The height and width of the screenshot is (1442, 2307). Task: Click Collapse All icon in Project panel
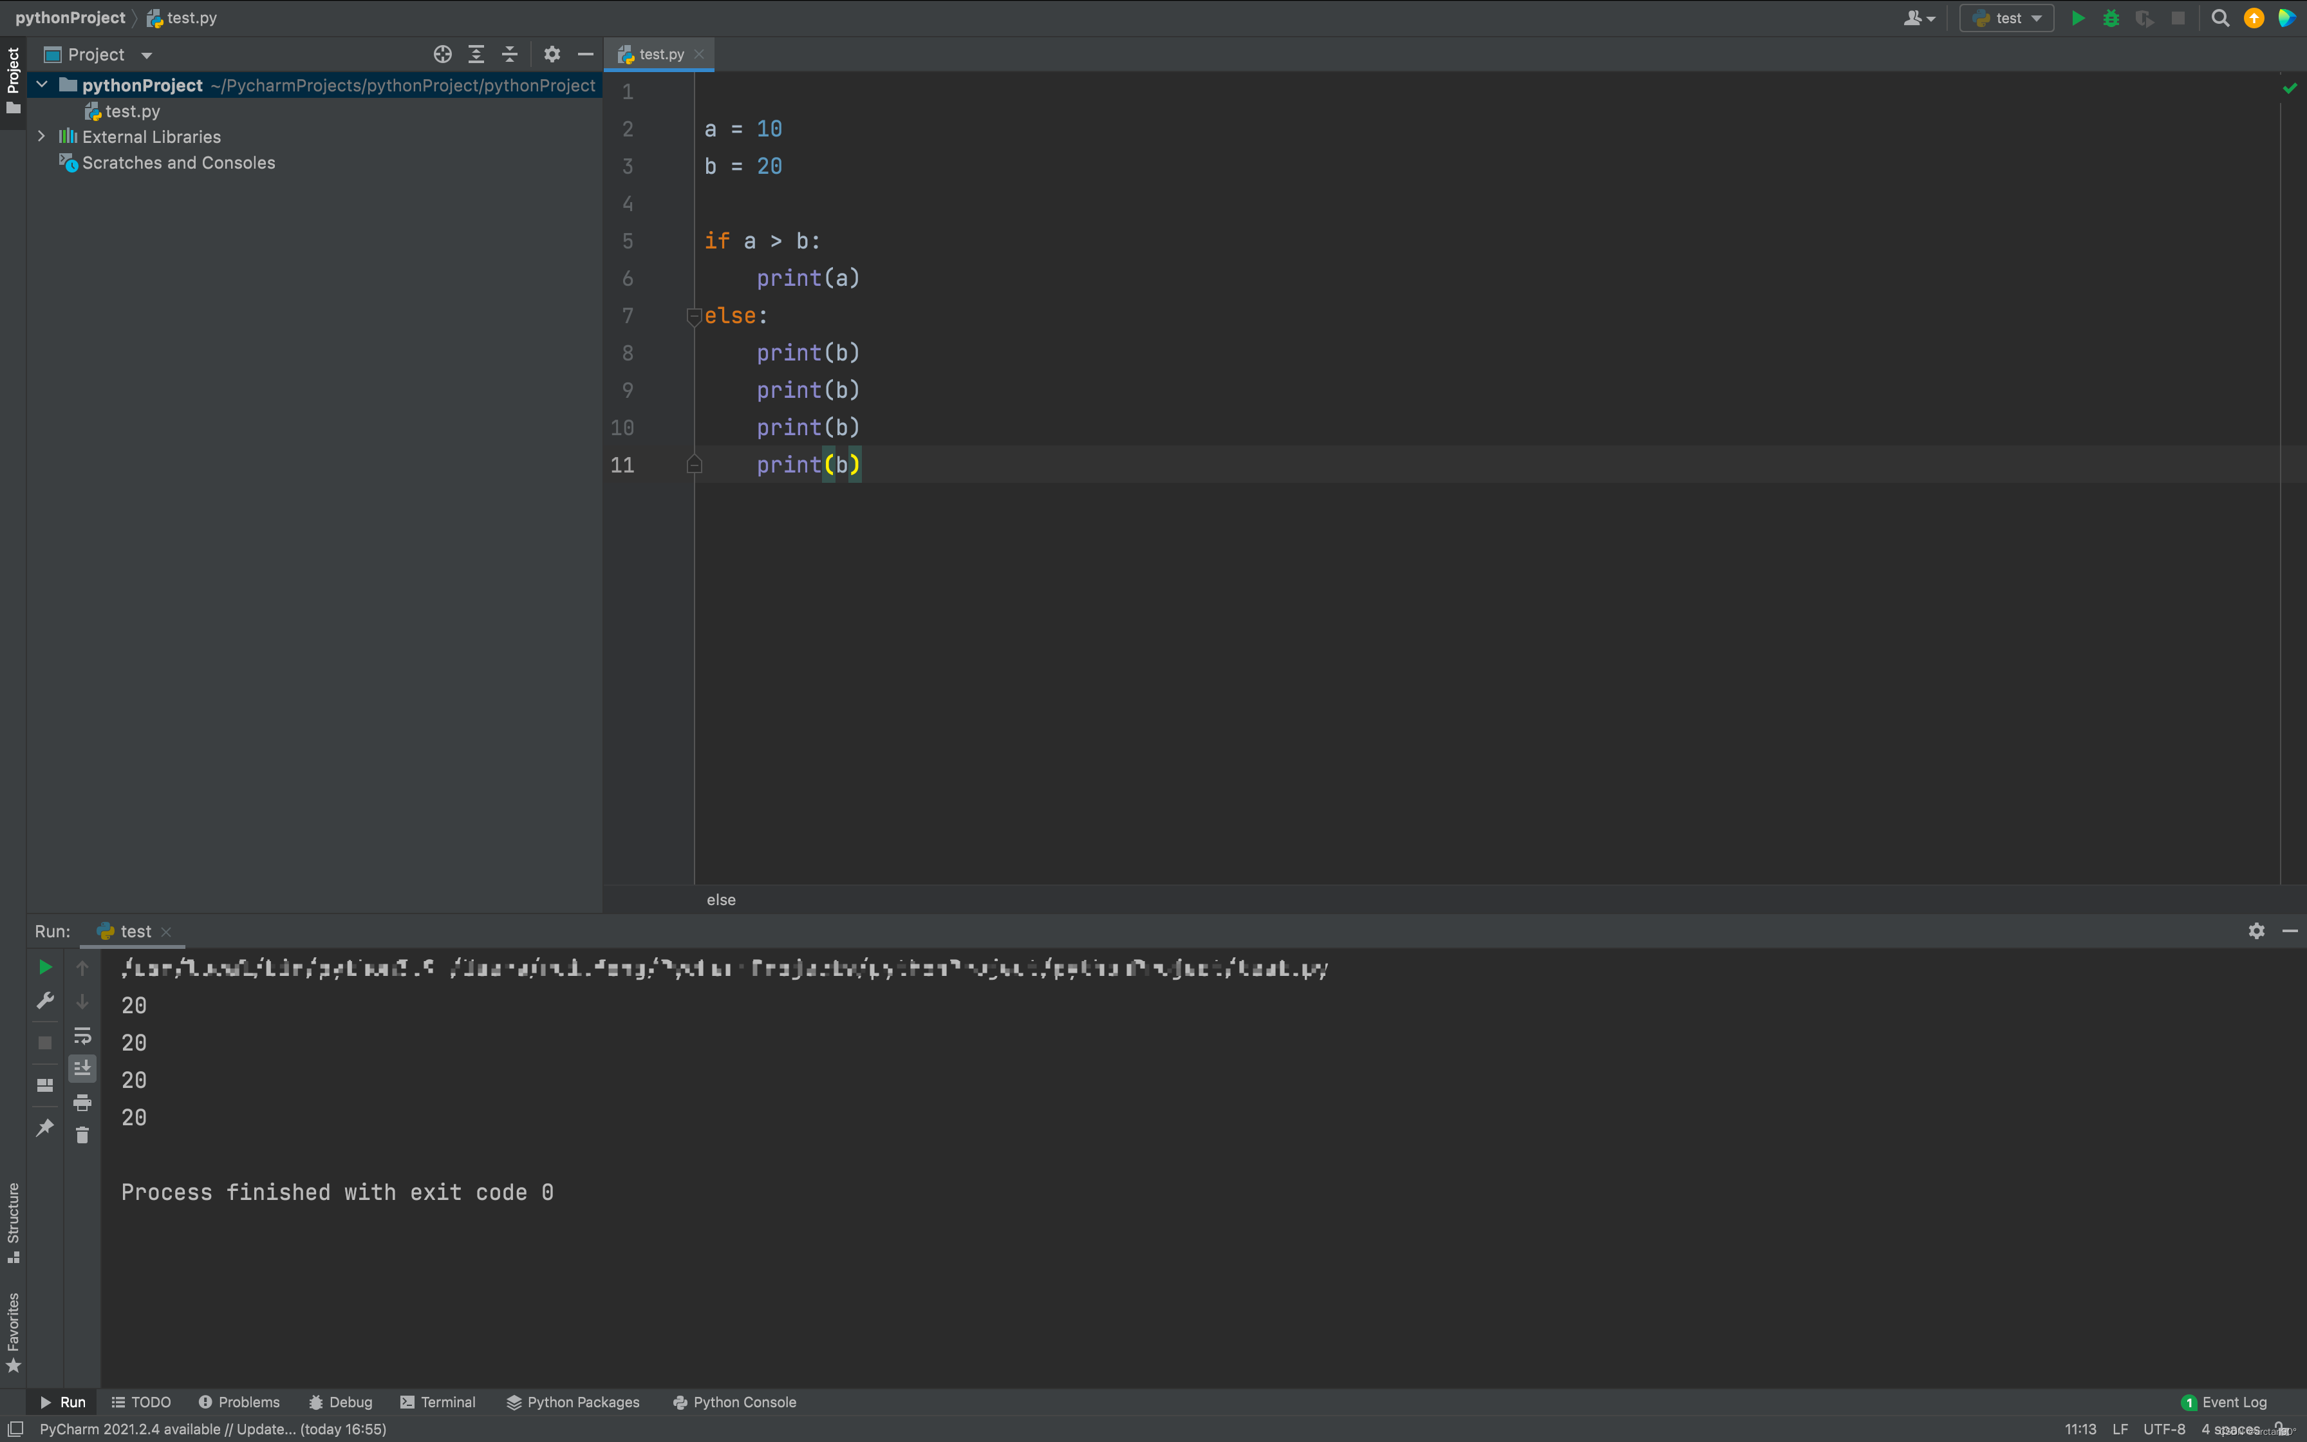click(x=510, y=54)
